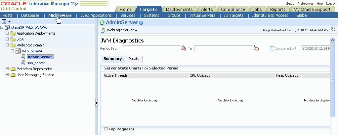Switch to the Deployments tab

pyautogui.click(x=179, y=9)
